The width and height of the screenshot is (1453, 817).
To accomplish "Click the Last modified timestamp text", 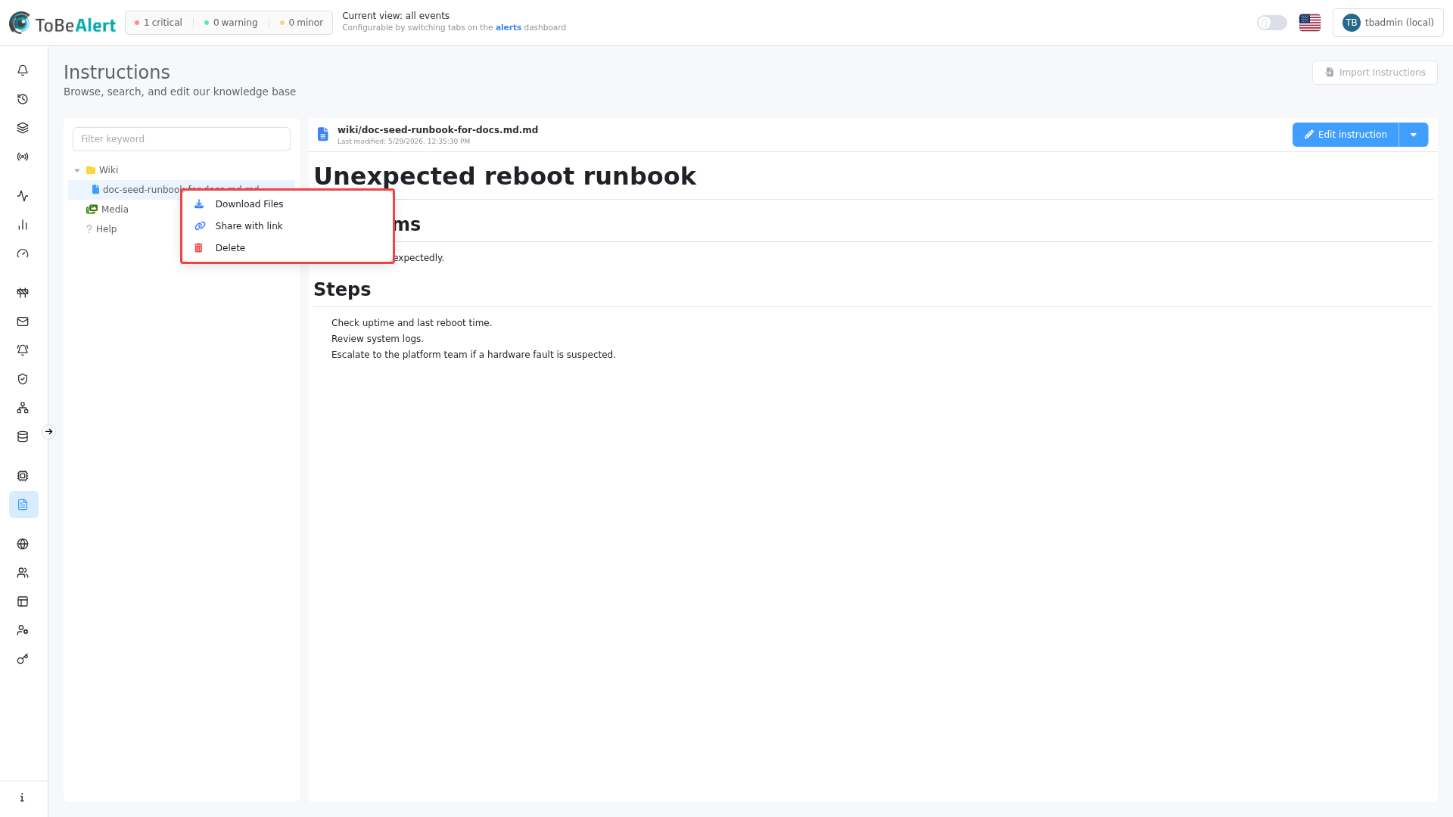I will (403, 141).
